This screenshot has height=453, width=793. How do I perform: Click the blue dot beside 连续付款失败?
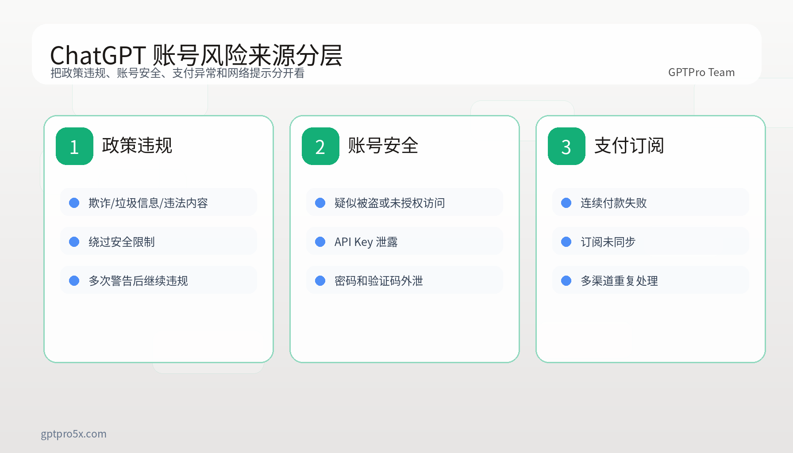click(566, 203)
